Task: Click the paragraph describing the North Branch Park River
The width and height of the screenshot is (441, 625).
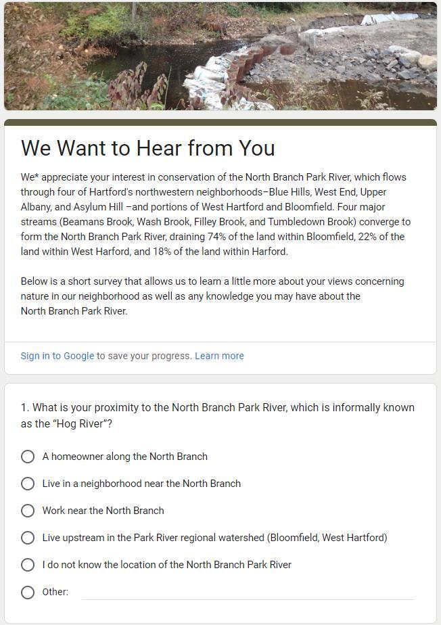Action: click(x=215, y=214)
